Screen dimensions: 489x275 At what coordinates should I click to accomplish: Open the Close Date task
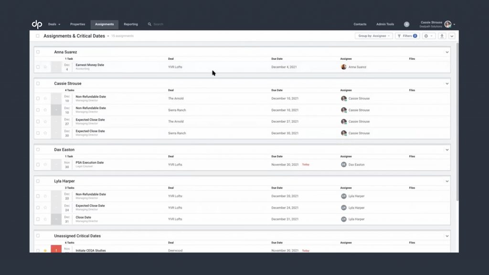(83, 217)
